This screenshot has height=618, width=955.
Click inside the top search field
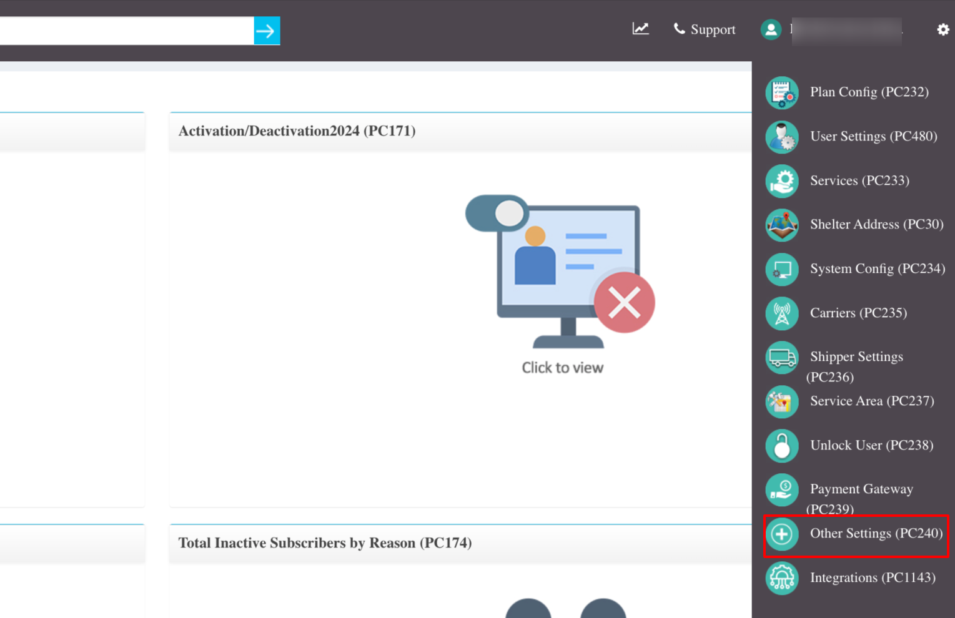point(126,31)
